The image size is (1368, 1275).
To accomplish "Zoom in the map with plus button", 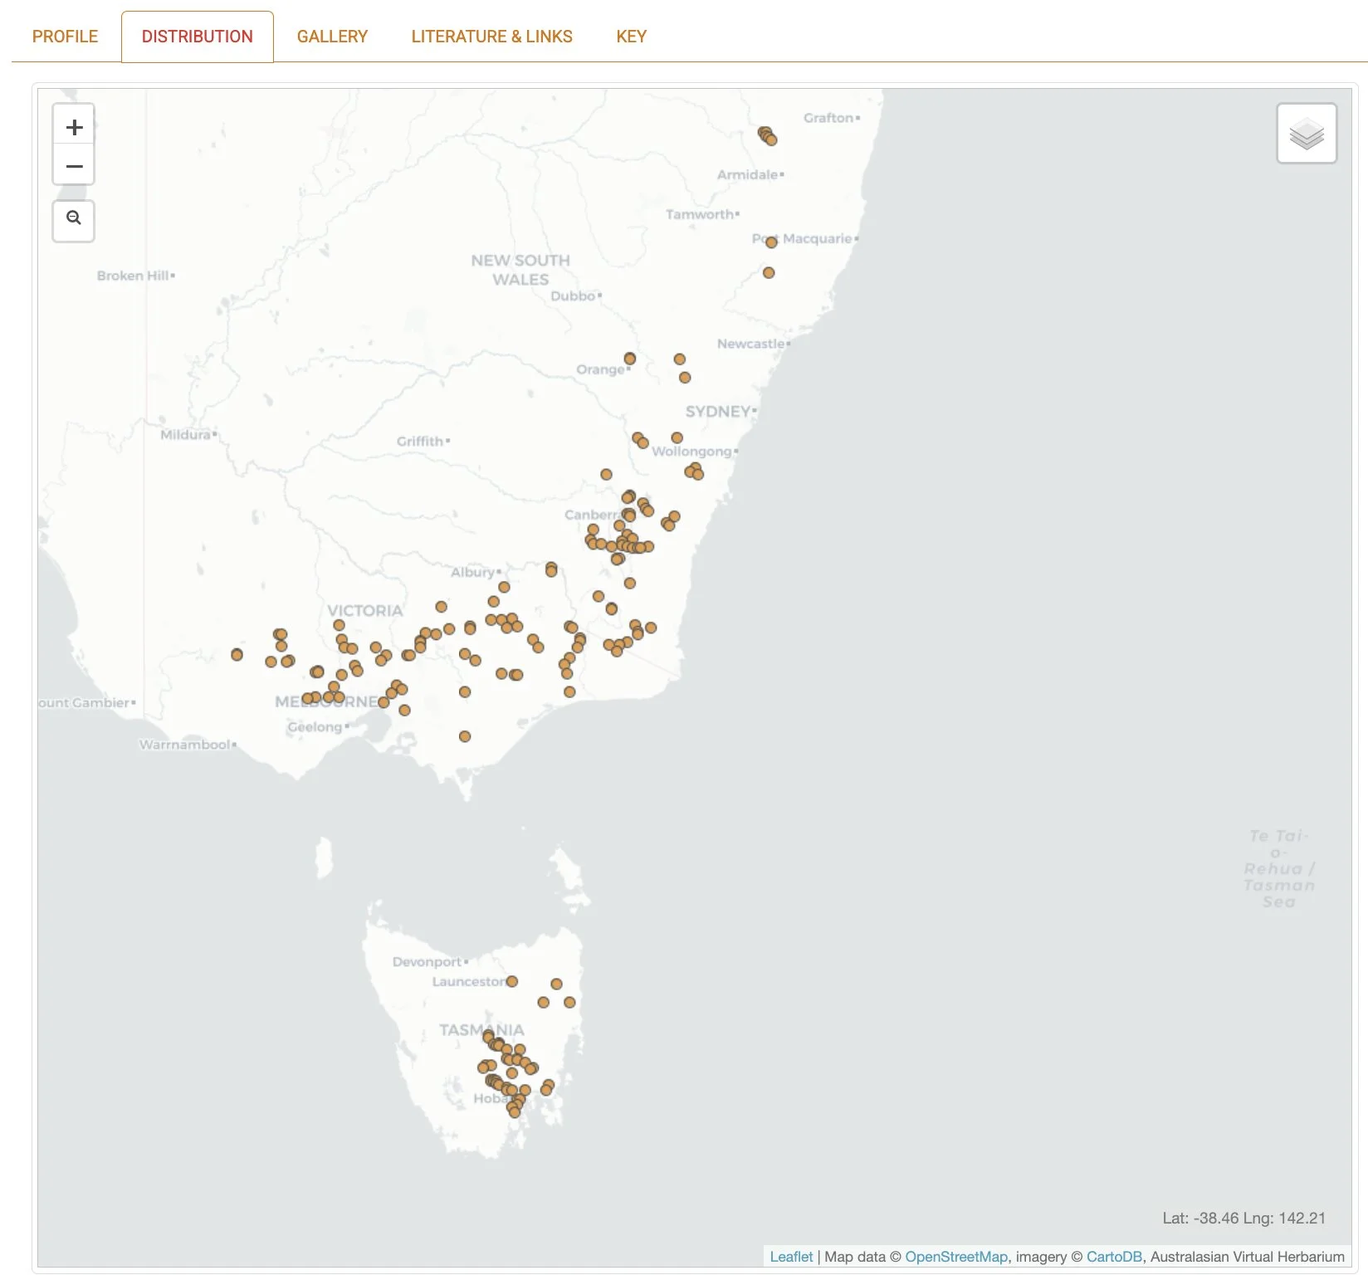I will pos(74,127).
